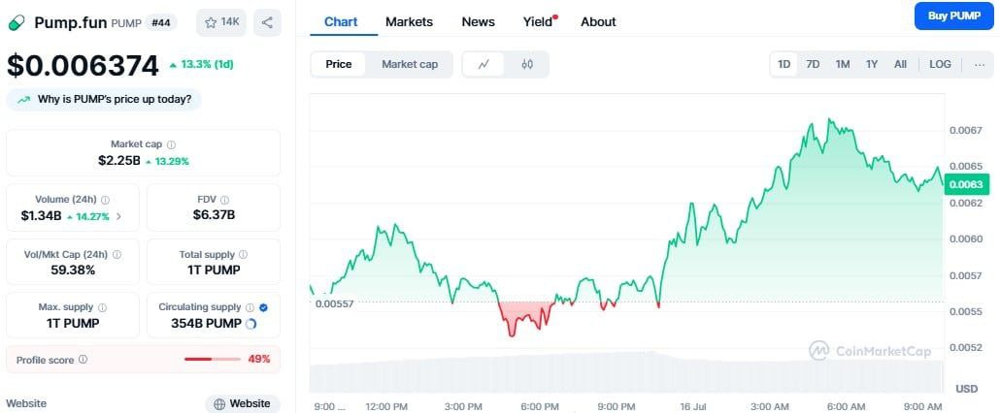Toggle the LOG scale option

[940, 64]
